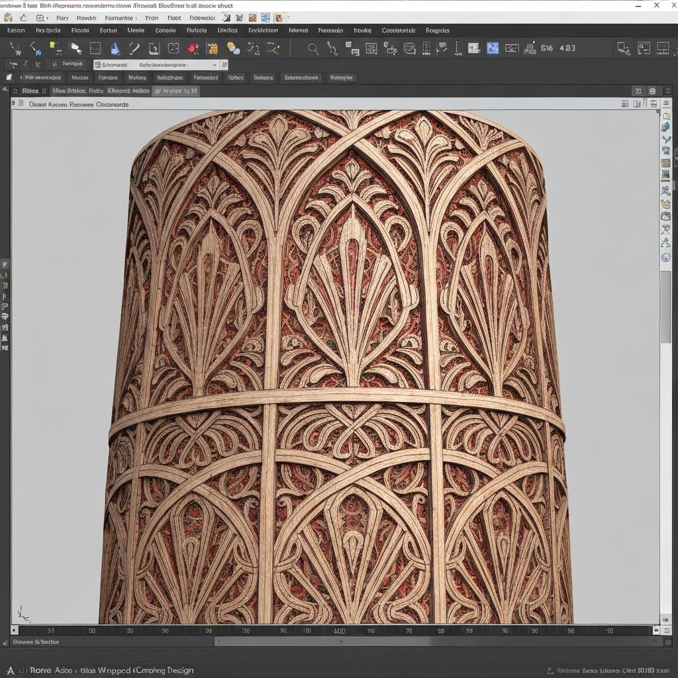The width and height of the screenshot is (678, 678).
Task: Click the magnifying glass zoom tool
Action: tap(313, 48)
